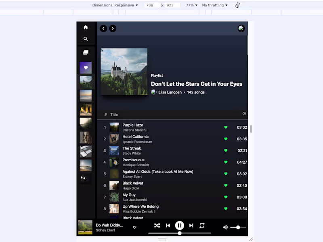Open the Liked Songs heart tile

(x=86, y=68)
